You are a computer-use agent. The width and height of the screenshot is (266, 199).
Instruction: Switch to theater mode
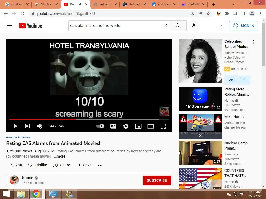tap(151, 126)
